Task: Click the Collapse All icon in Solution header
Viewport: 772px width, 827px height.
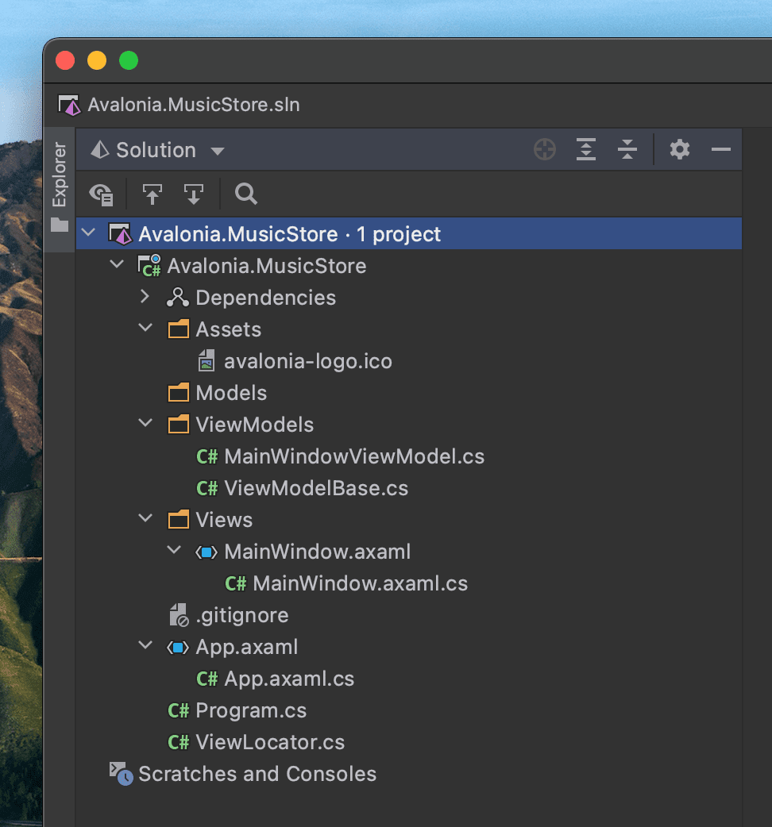Action: pyautogui.click(x=627, y=149)
